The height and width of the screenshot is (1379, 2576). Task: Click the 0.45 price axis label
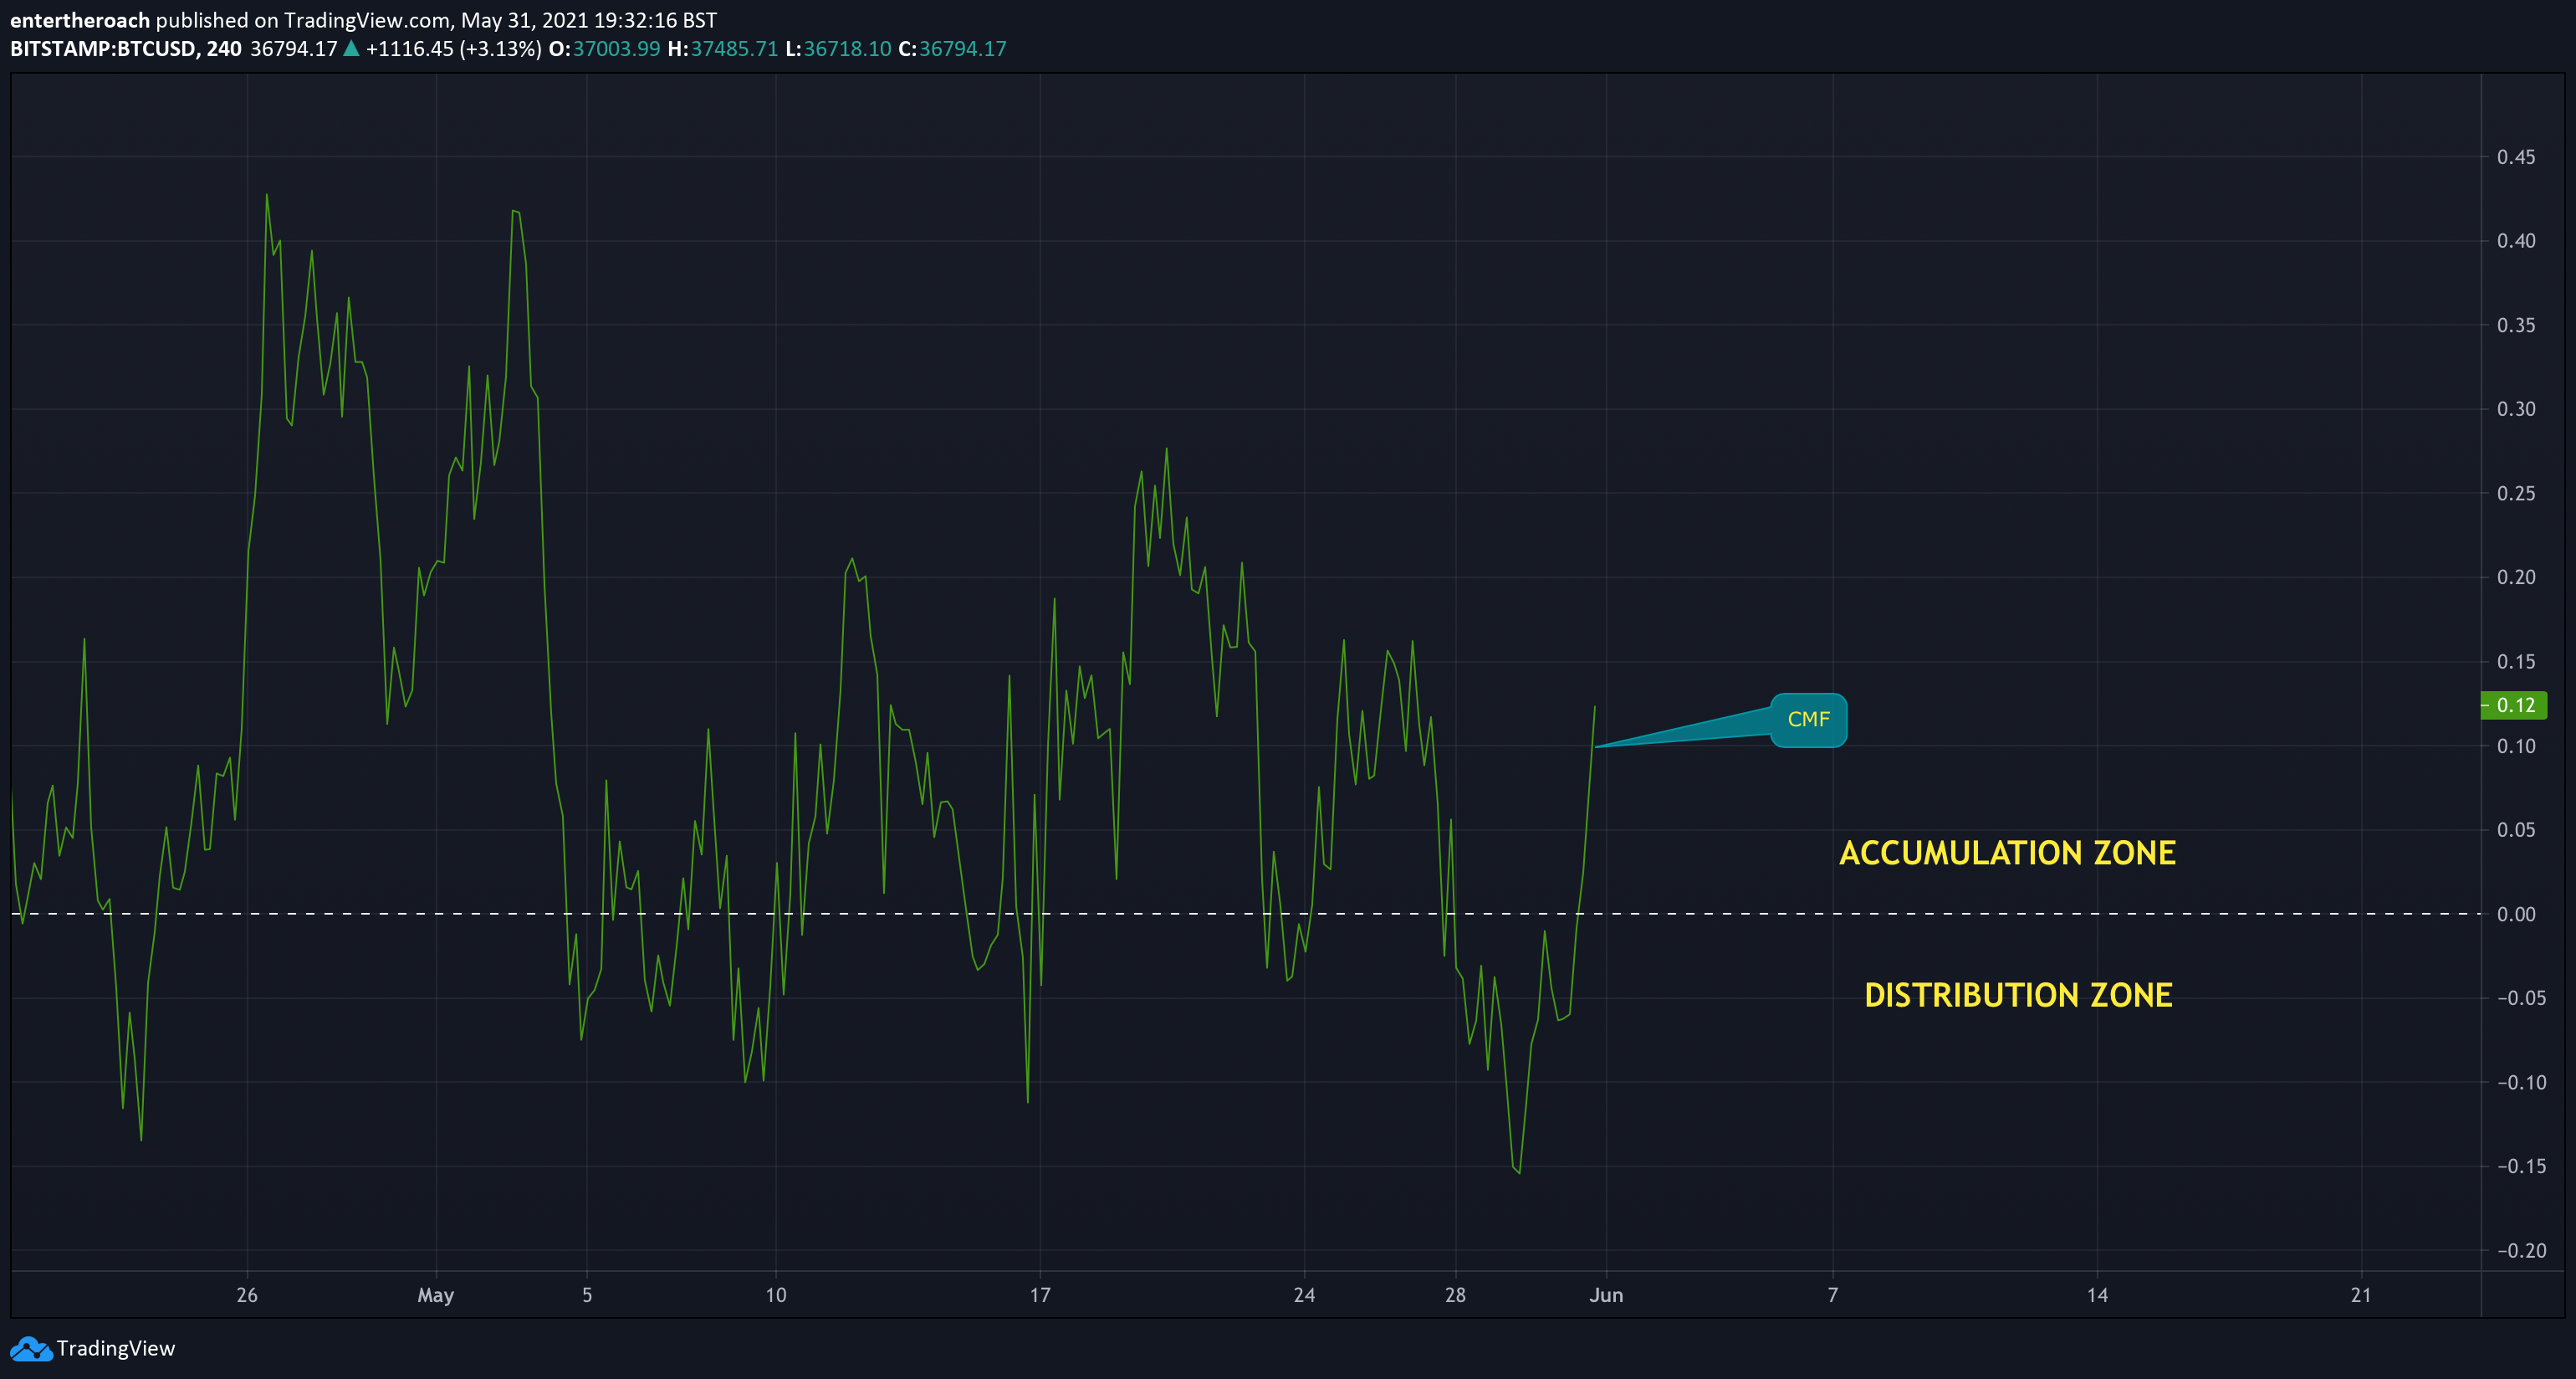tap(2516, 157)
